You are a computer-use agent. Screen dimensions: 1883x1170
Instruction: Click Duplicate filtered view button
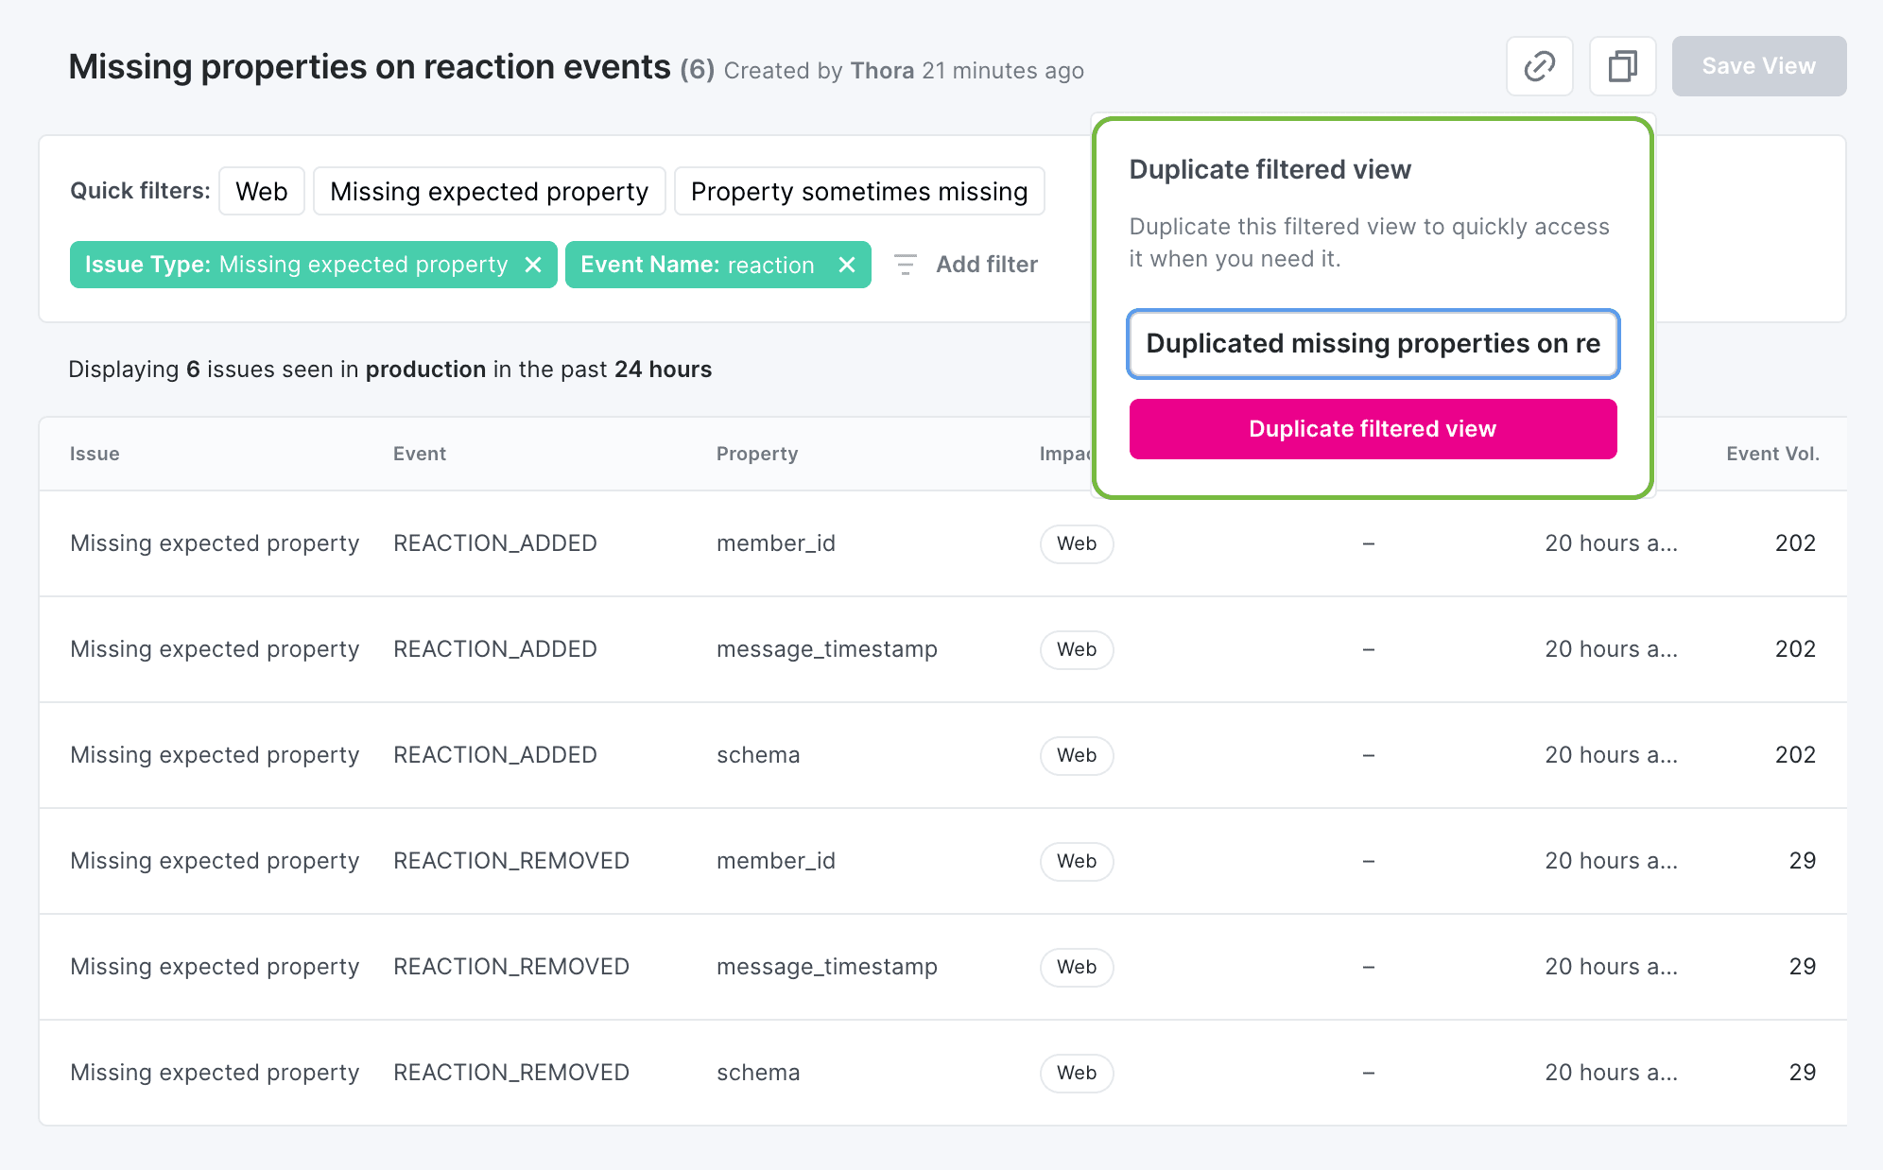(1373, 429)
